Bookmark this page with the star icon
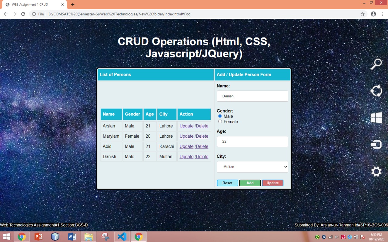Screen dimensions: 388x242 pyautogui.click(x=363, y=14)
